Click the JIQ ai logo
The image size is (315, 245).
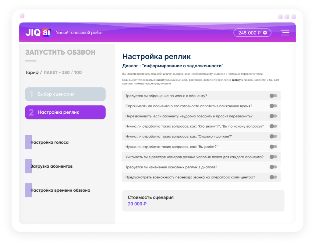coord(38,33)
